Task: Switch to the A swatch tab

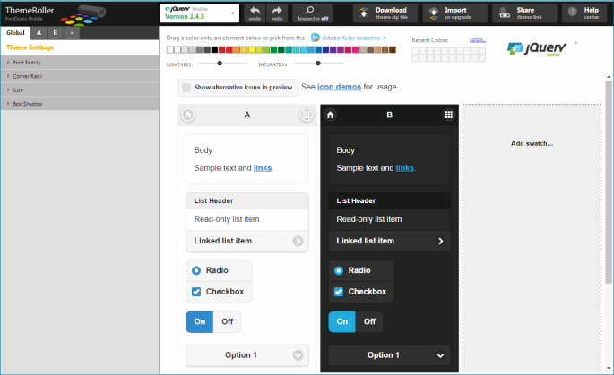Action: tap(39, 33)
